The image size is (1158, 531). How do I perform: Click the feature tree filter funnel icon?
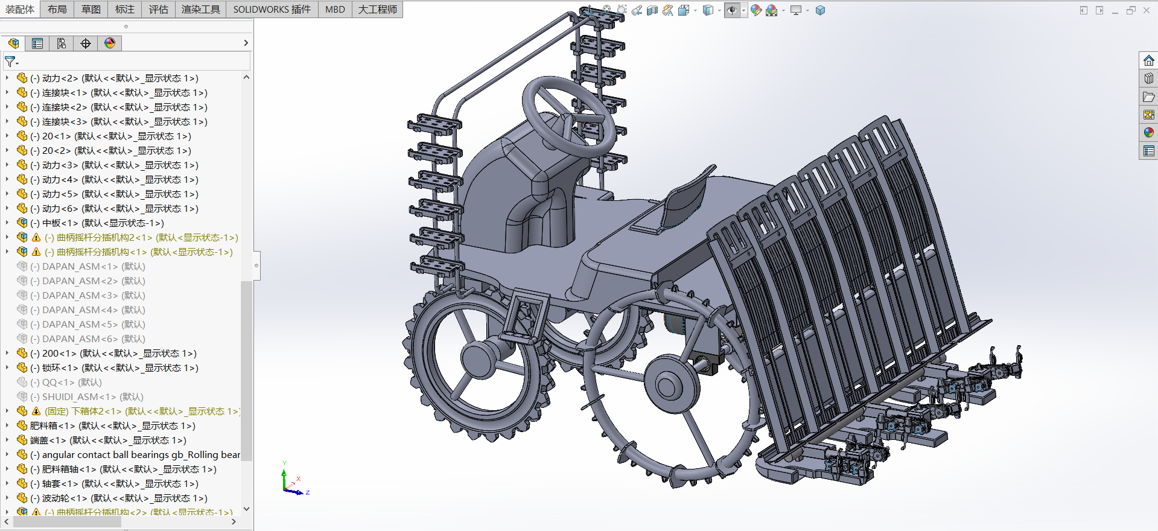11,62
